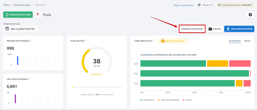Click Generar un sitemap button
Viewport: 257px width, 110px height.
click(x=192, y=29)
